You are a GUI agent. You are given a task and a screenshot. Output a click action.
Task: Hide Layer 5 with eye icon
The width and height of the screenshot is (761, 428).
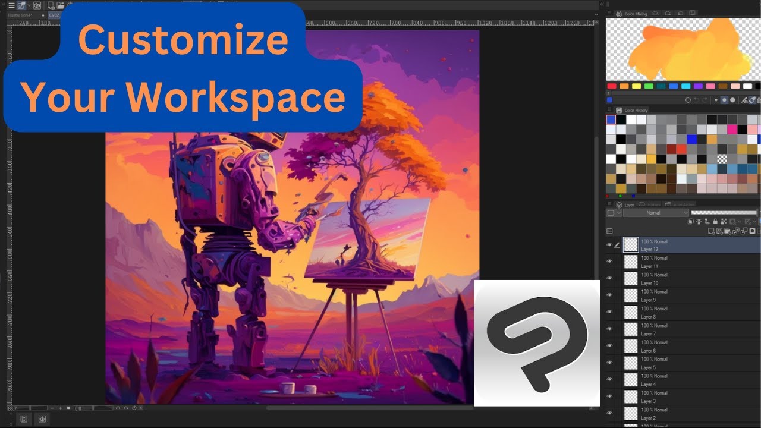pyautogui.click(x=609, y=363)
